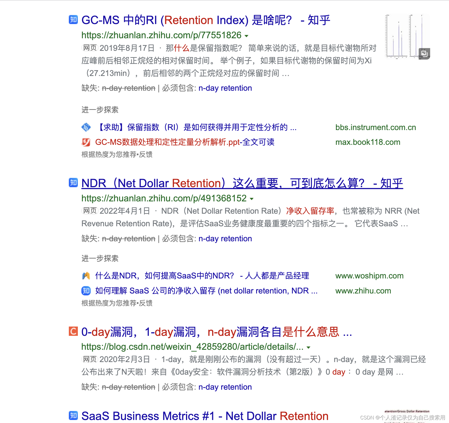Click the Zhihu icon beside SaaS Business Metrics result
This screenshot has width=449, height=423.
pos(73,416)
